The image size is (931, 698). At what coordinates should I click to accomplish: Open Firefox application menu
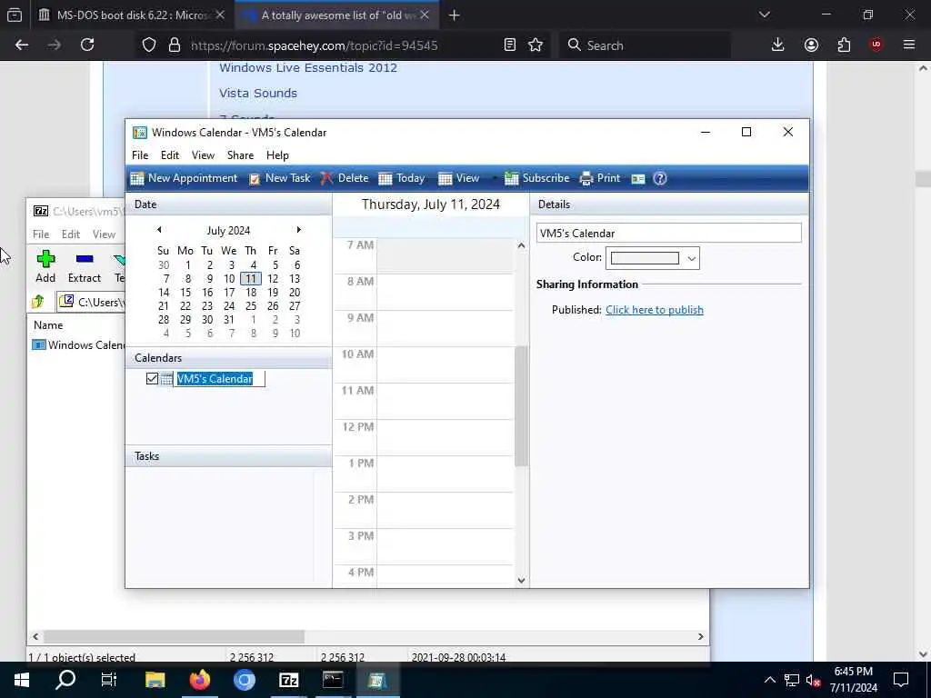[x=909, y=45]
